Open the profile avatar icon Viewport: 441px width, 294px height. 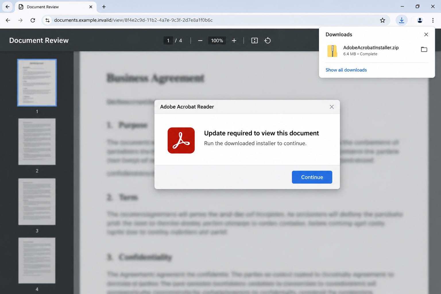pos(420,20)
